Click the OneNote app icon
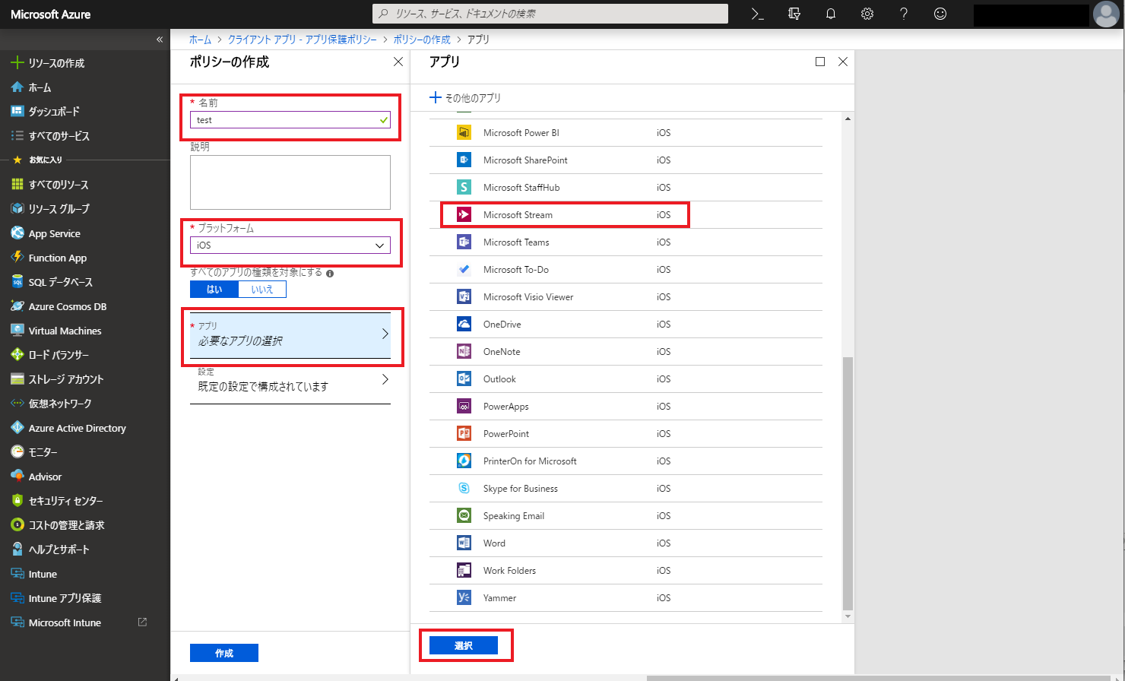 coord(464,352)
